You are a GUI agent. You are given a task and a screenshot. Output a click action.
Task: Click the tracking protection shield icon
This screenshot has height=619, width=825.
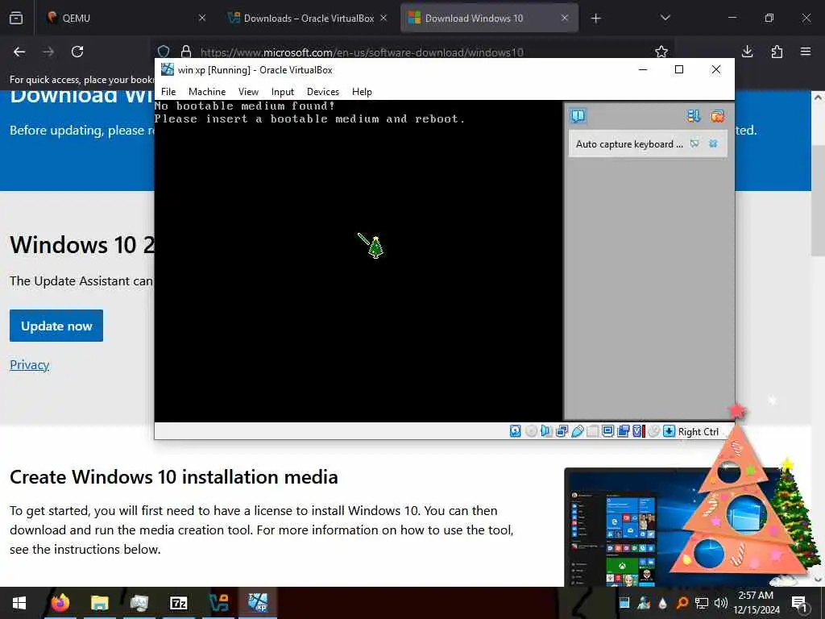[x=164, y=52]
